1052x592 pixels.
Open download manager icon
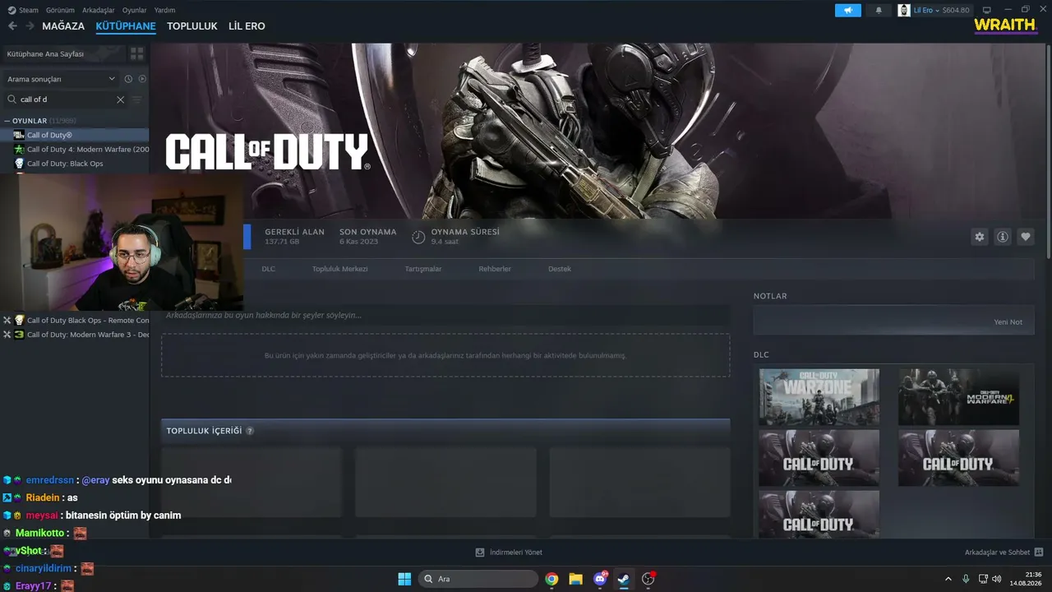pyautogui.click(x=480, y=553)
